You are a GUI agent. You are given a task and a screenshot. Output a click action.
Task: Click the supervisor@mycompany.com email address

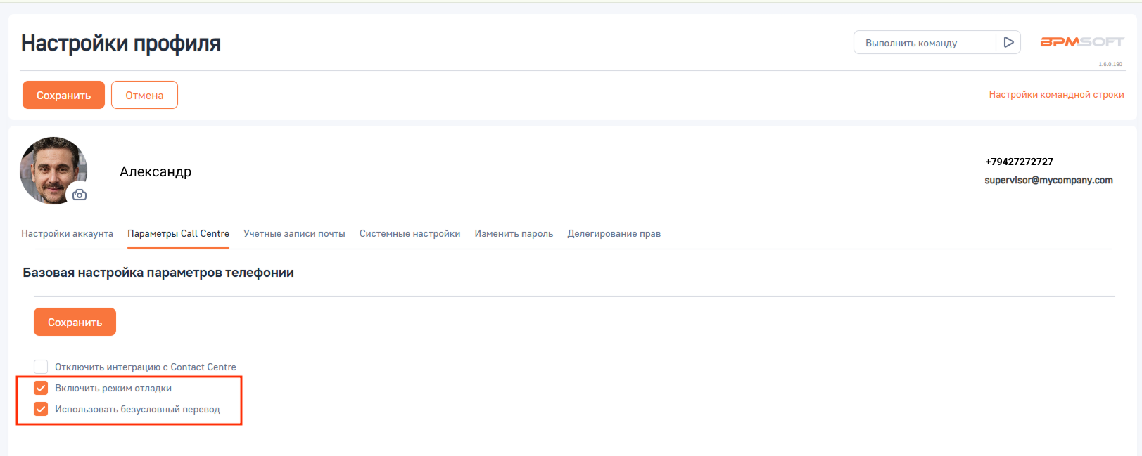(1048, 180)
